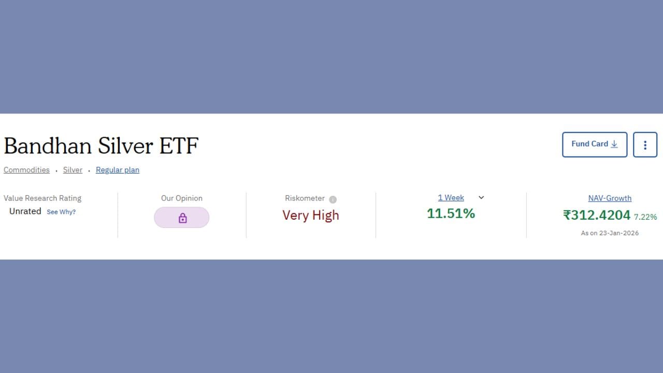The image size is (663, 373).
Task: Switch to the Regular plan view
Action: (118, 169)
